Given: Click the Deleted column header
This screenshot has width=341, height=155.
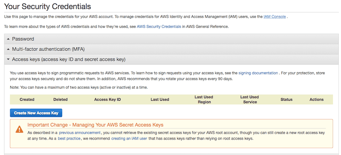Looking at the screenshot, I should [61, 99].
